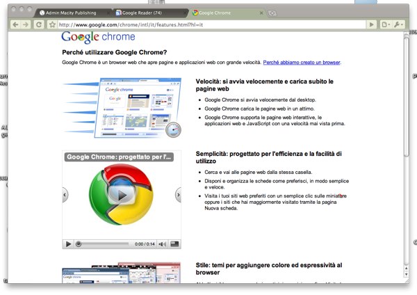Click heading Velocità: si avvia velocemente
The width and height of the screenshot is (417, 295).
[265, 85]
